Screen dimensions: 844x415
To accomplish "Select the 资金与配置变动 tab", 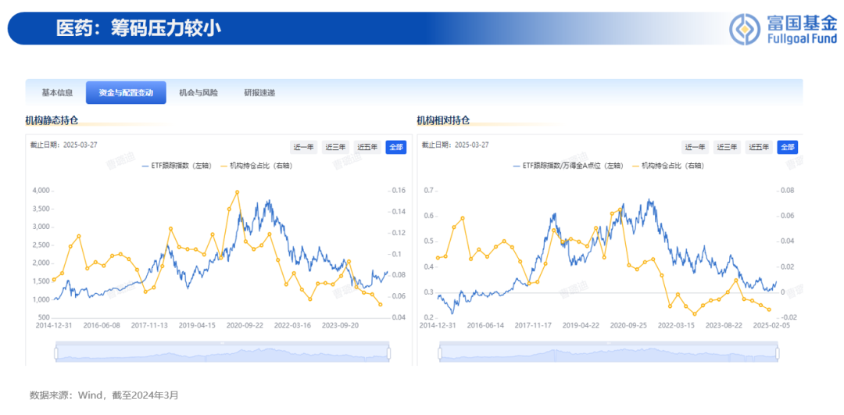I will 126,92.
